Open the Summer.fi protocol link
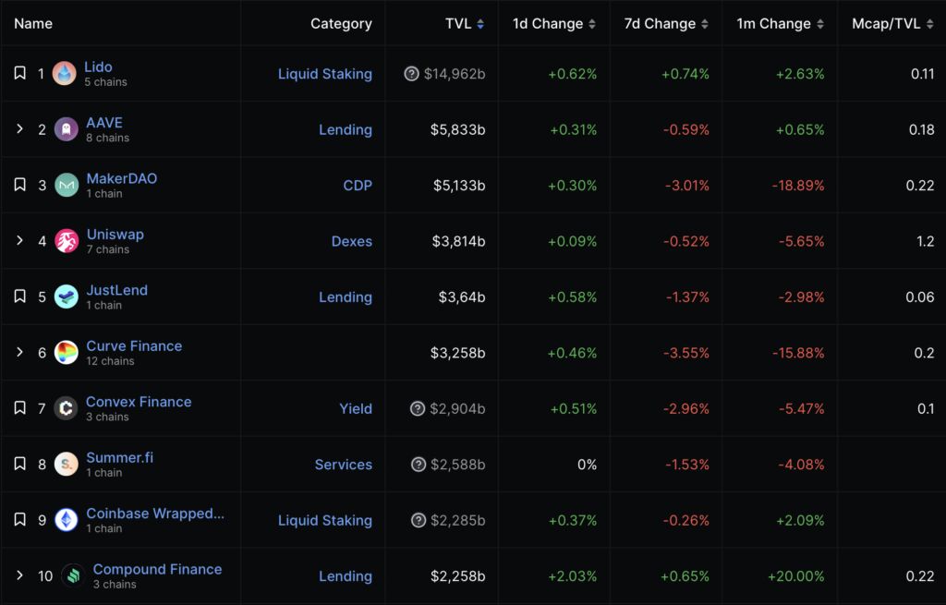This screenshot has height=605, width=946. pyautogui.click(x=120, y=458)
